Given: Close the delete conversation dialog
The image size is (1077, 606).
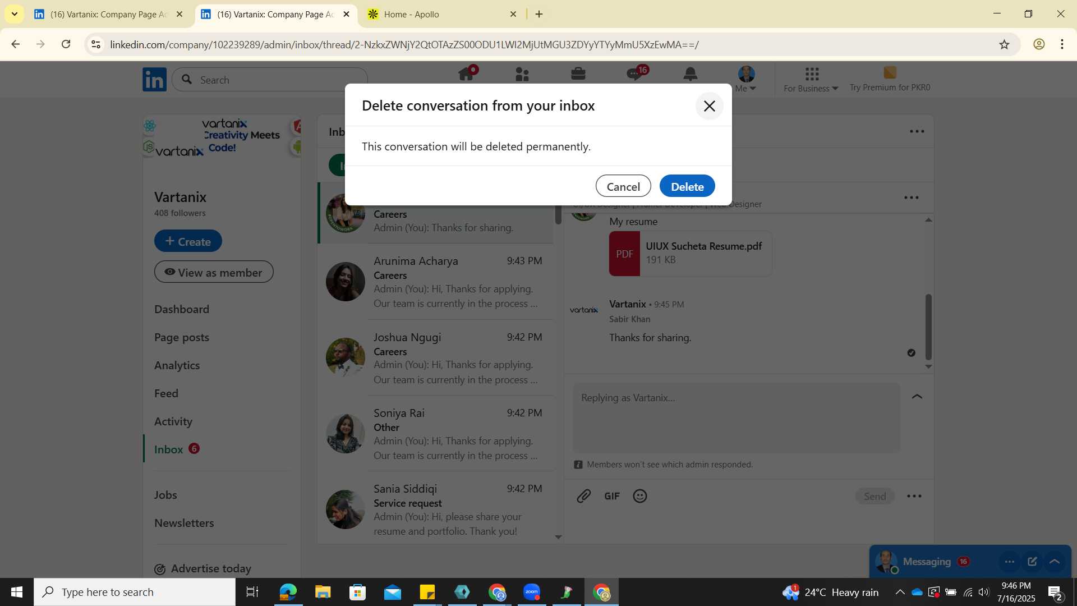Looking at the screenshot, I should (x=709, y=106).
